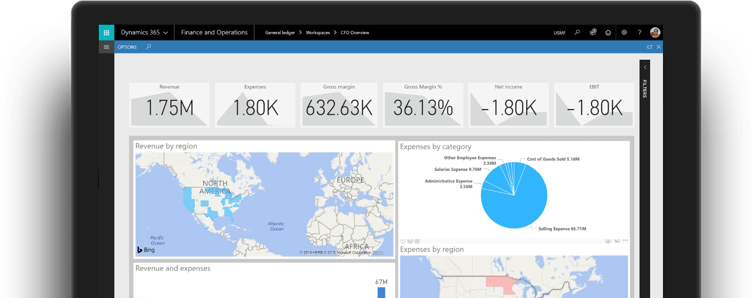The width and height of the screenshot is (753, 298).
Task: Open the search icon in the header
Action: tap(577, 32)
